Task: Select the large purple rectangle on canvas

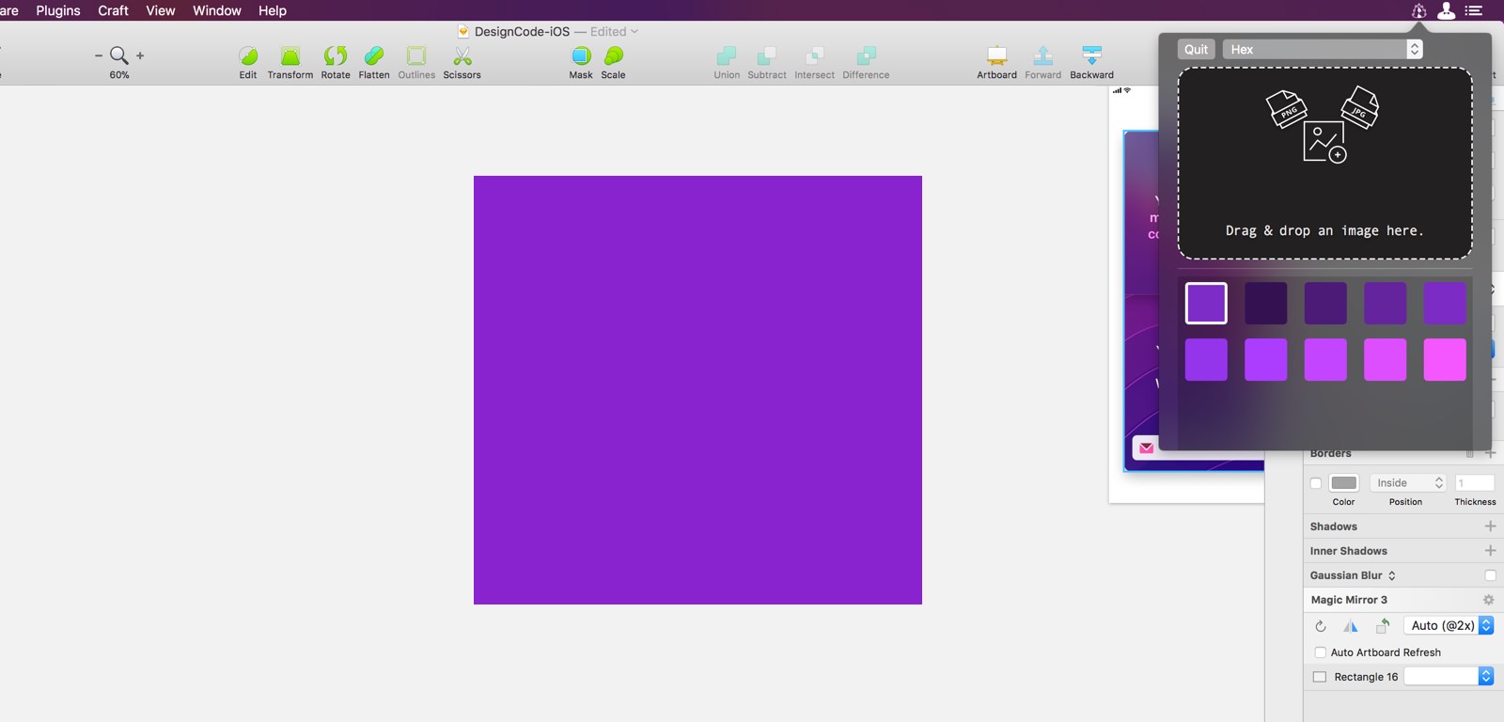Action: point(697,390)
